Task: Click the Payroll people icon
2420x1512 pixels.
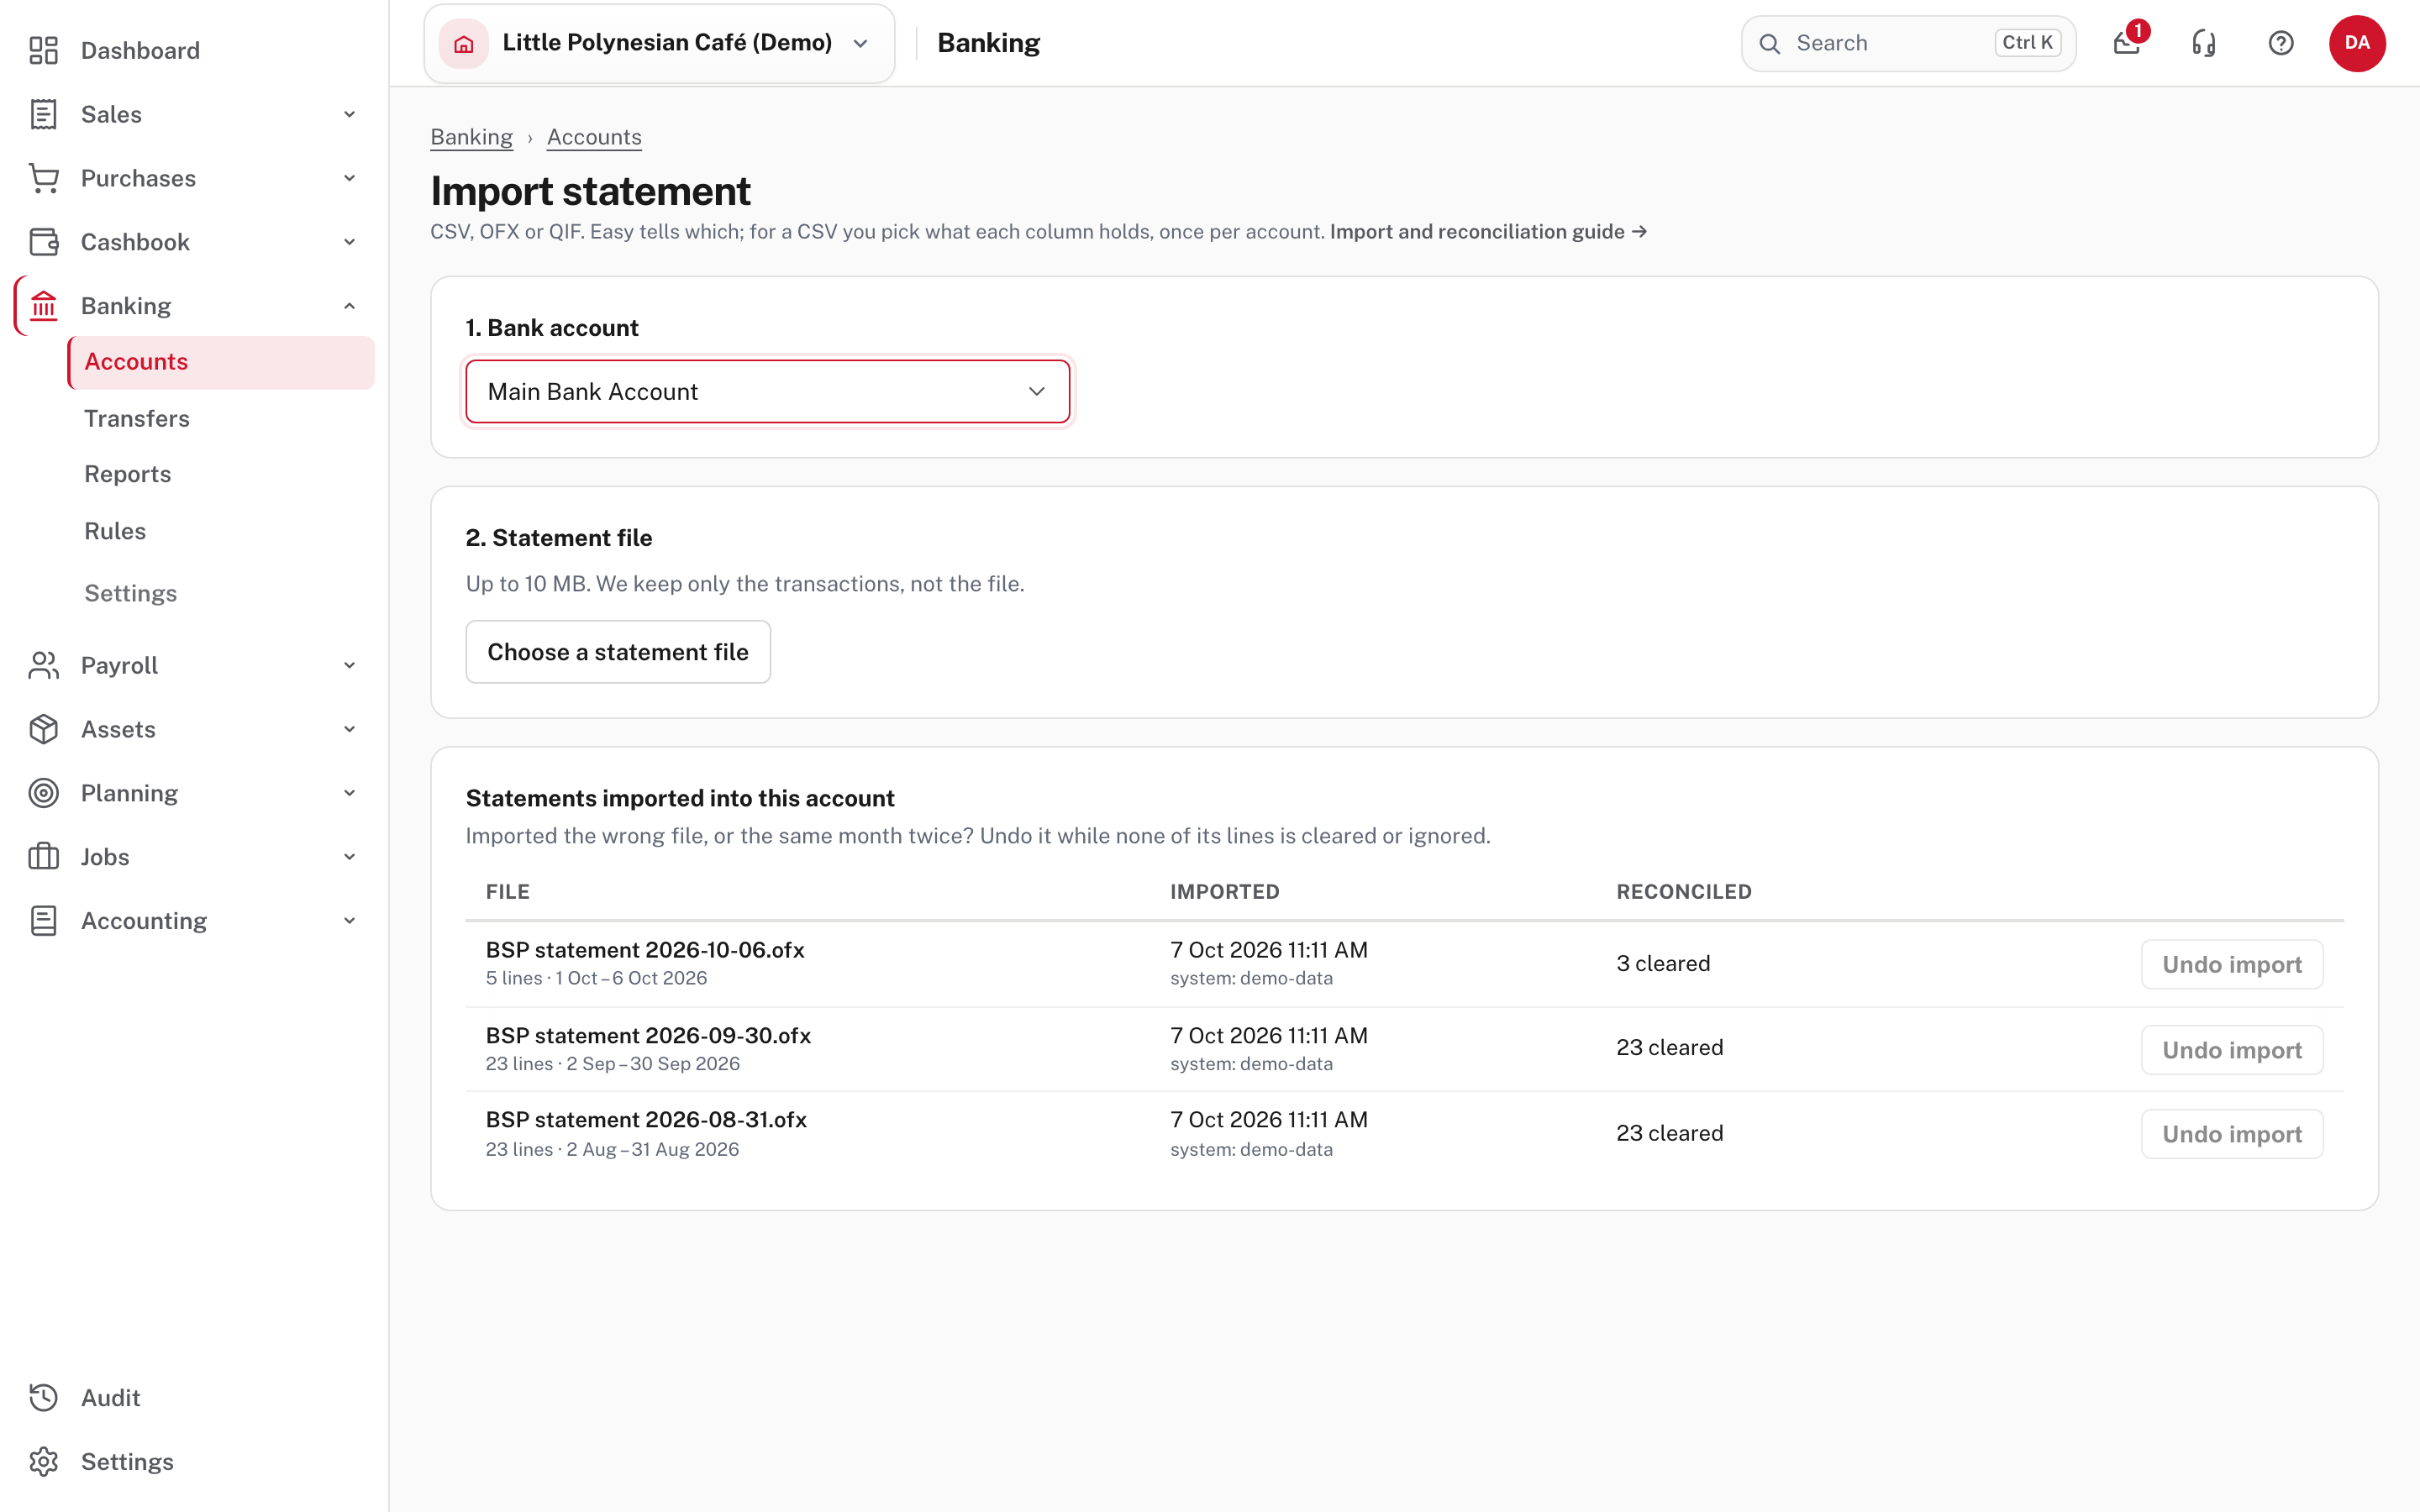Action: point(43,665)
